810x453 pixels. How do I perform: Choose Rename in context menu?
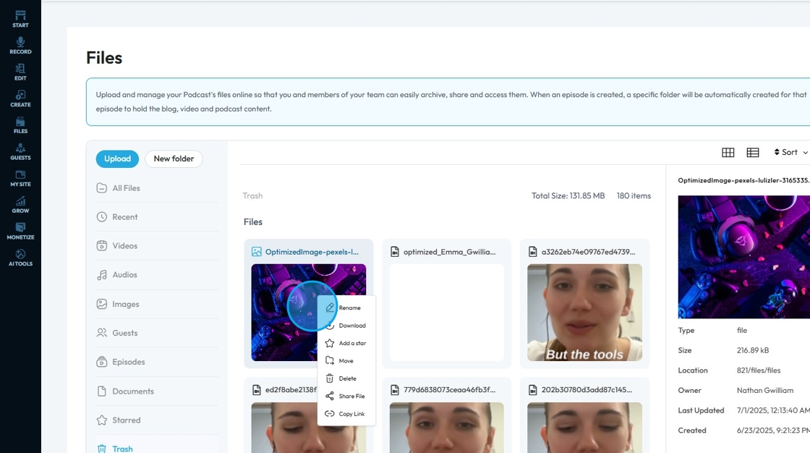[346, 308]
